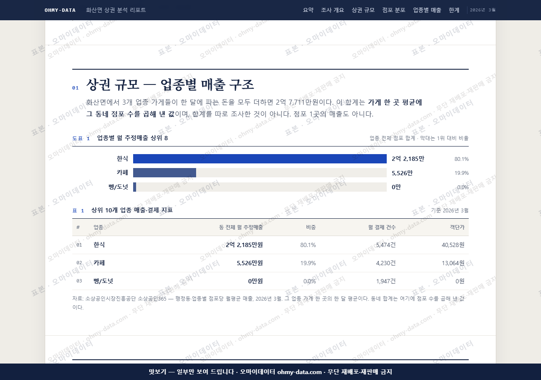The height and width of the screenshot is (380, 541).
Task: Click the bottom 맛보기 preview banner
Action: click(x=270, y=372)
